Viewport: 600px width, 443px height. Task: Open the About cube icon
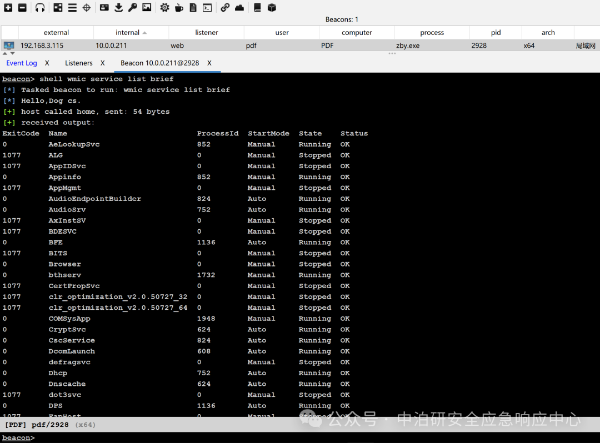pos(272,8)
